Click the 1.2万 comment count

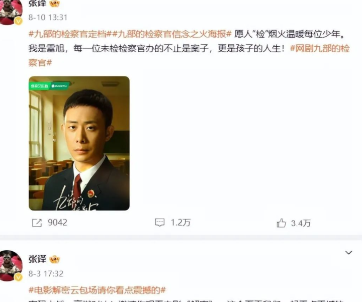pyautogui.click(x=180, y=223)
